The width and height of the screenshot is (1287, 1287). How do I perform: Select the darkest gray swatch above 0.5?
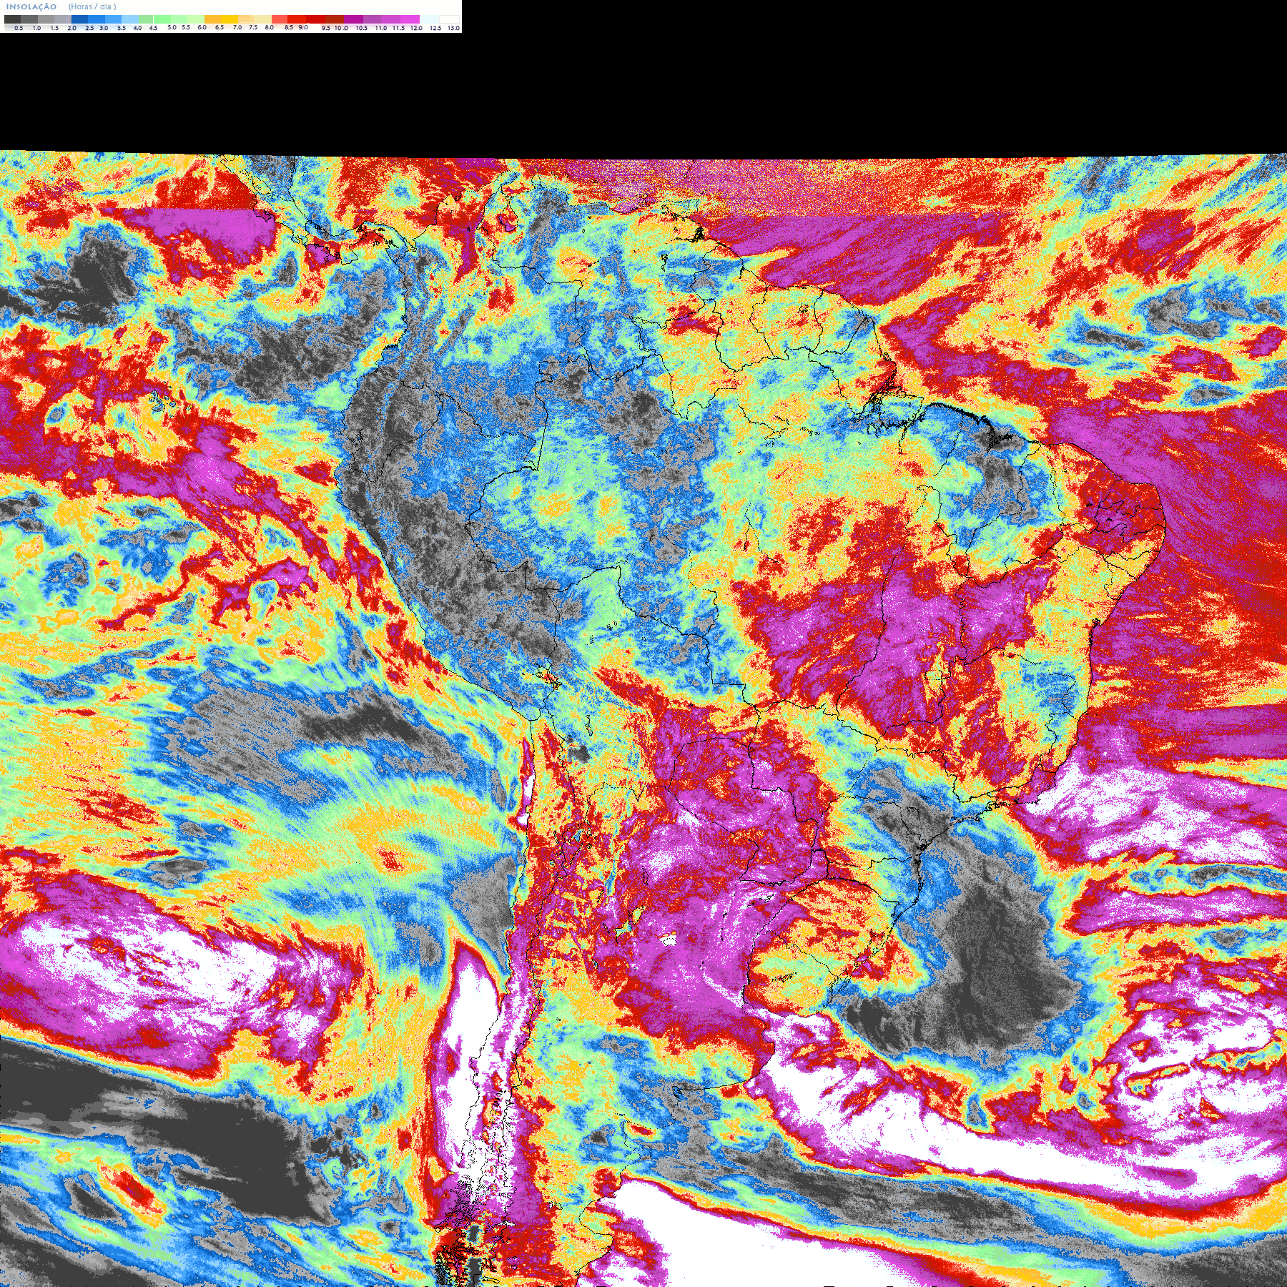12,19
